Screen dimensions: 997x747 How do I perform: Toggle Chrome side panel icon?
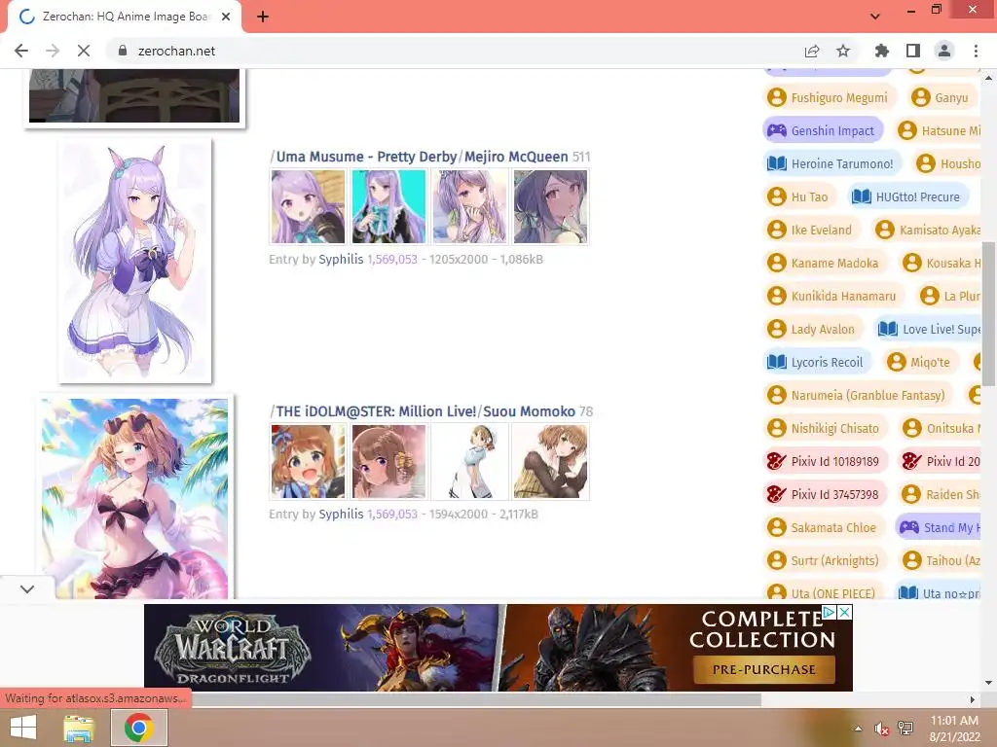coord(913,51)
